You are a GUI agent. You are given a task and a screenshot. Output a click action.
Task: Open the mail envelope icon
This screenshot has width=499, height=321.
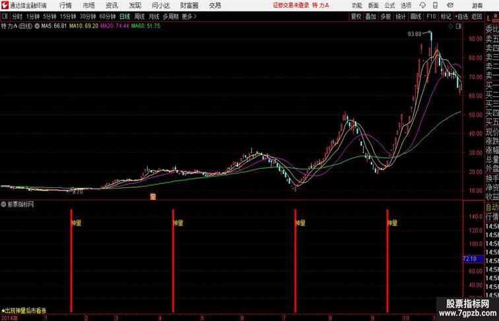click(450, 5)
